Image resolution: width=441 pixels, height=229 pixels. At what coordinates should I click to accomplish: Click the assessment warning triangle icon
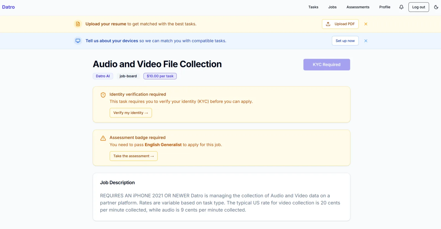[103, 138]
